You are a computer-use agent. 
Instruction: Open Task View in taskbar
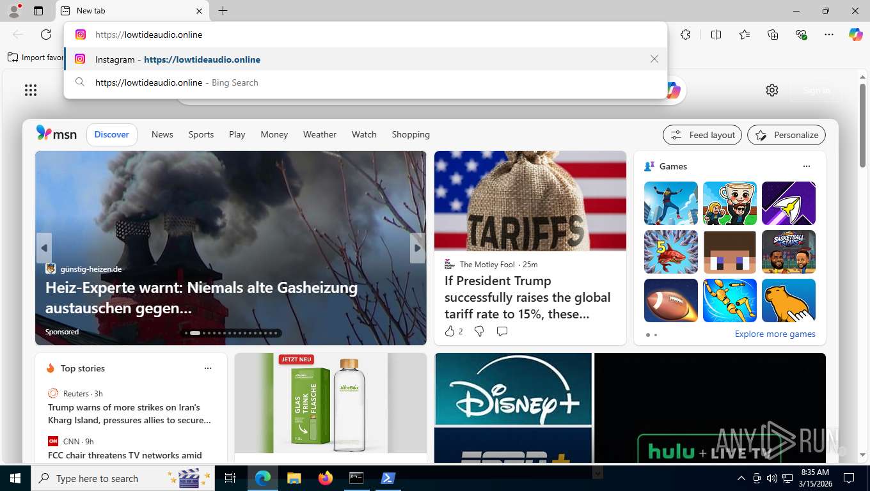pyautogui.click(x=230, y=478)
